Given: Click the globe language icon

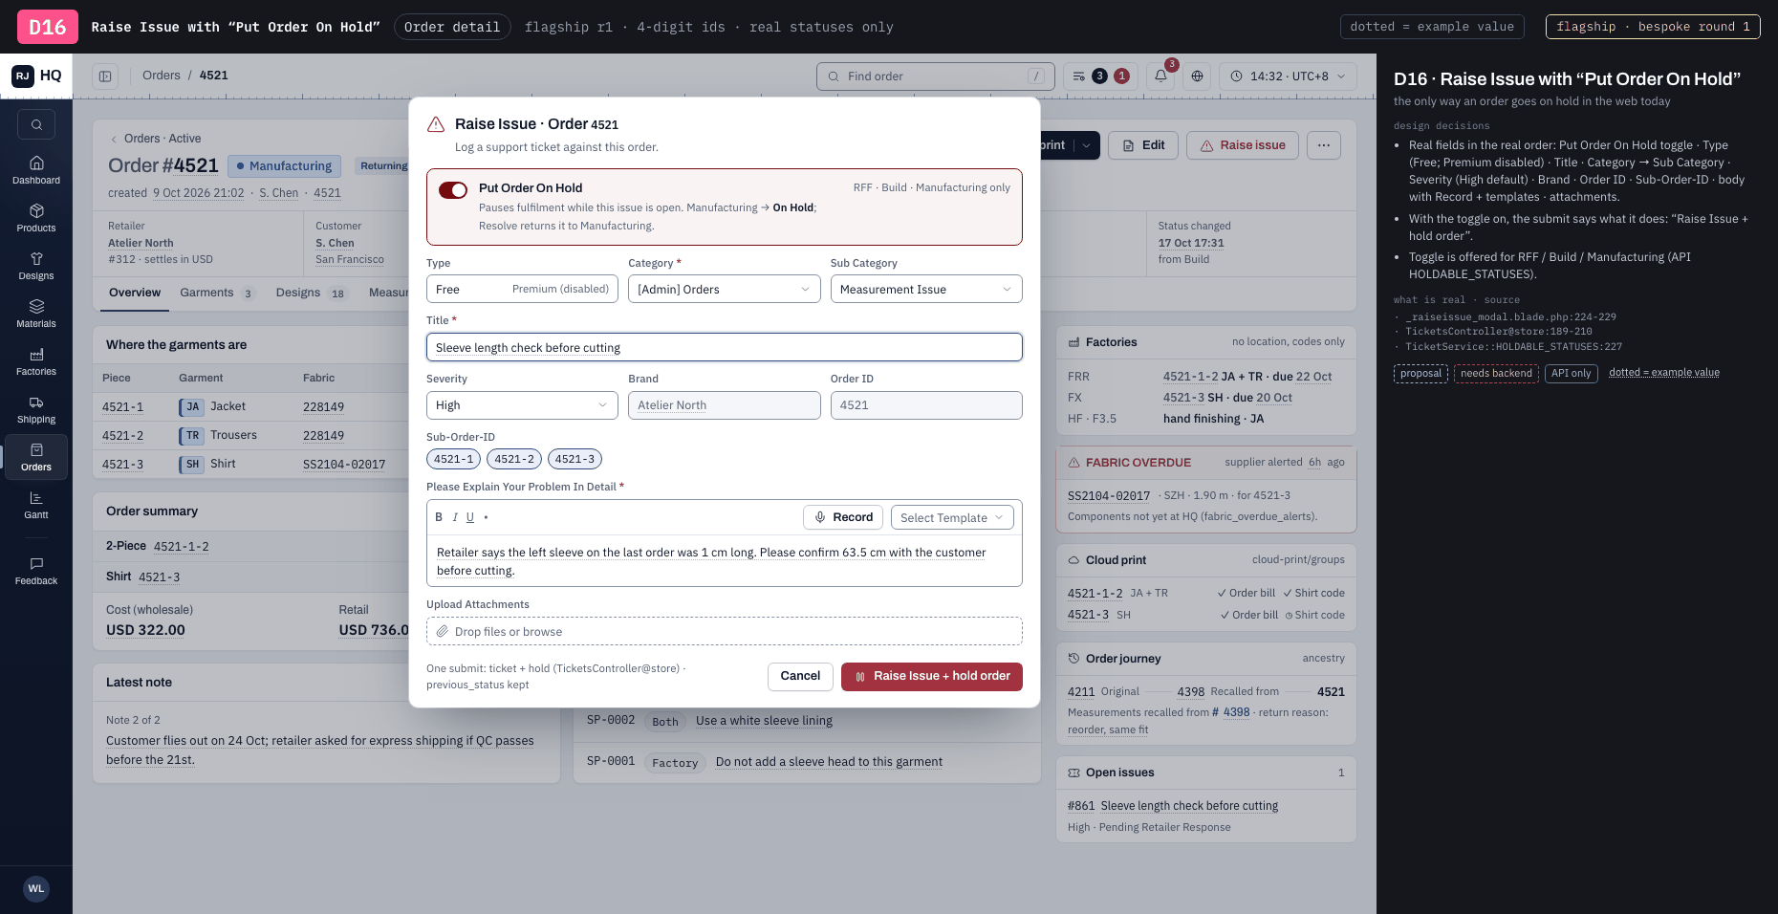Looking at the screenshot, I should (1197, 76).
